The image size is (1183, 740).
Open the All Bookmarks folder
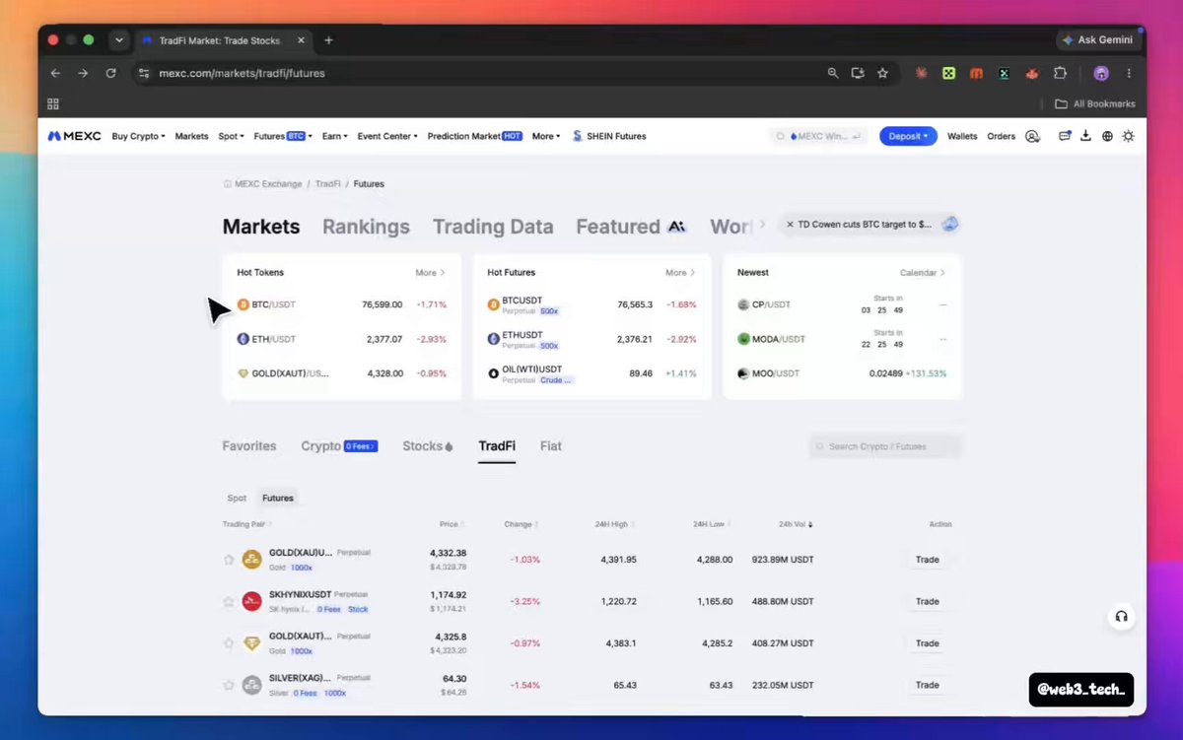[x=1094, y=103]
